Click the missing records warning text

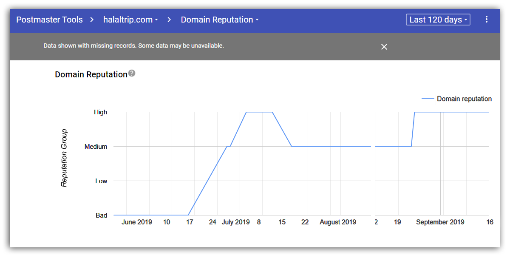[133, 45]
